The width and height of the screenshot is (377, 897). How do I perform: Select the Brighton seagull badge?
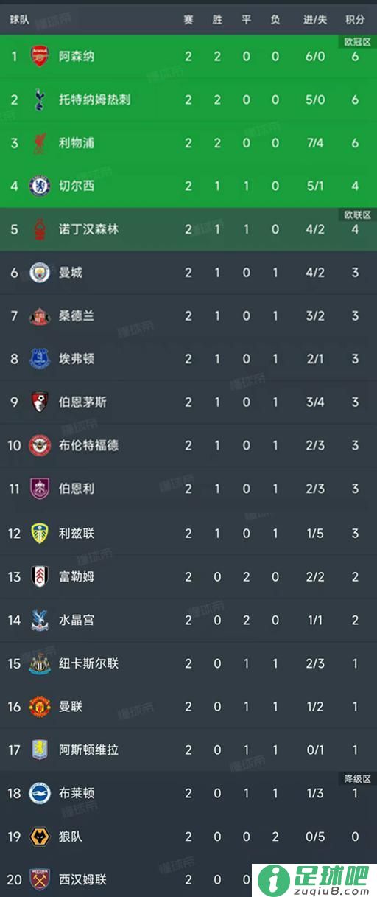coord(40,793)
